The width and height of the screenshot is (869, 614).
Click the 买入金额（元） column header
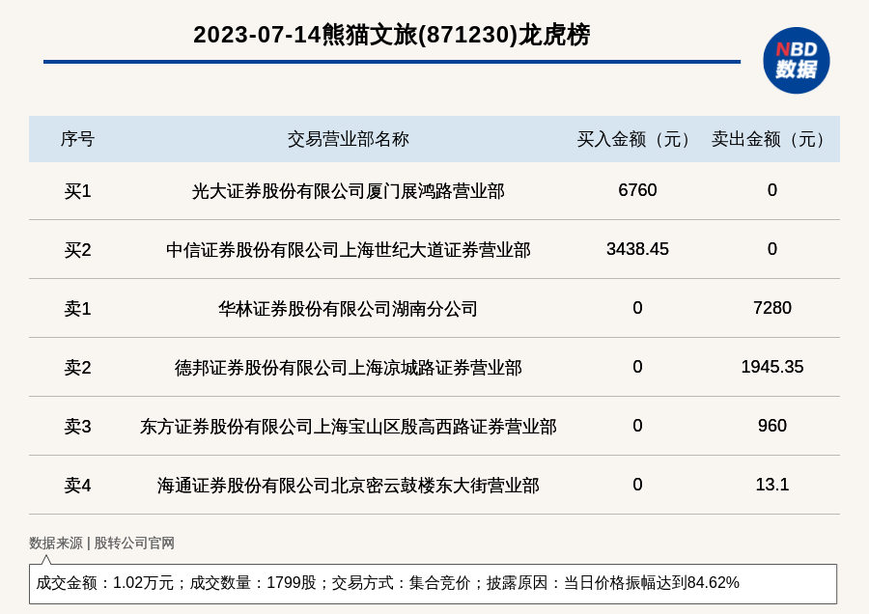pyautogui.click(x=637, y=139)
